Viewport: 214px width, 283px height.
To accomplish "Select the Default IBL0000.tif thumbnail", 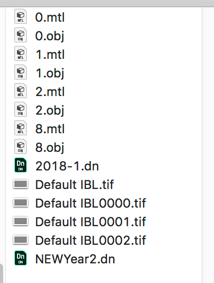I will pyautogui.click(x=21, y=203).
